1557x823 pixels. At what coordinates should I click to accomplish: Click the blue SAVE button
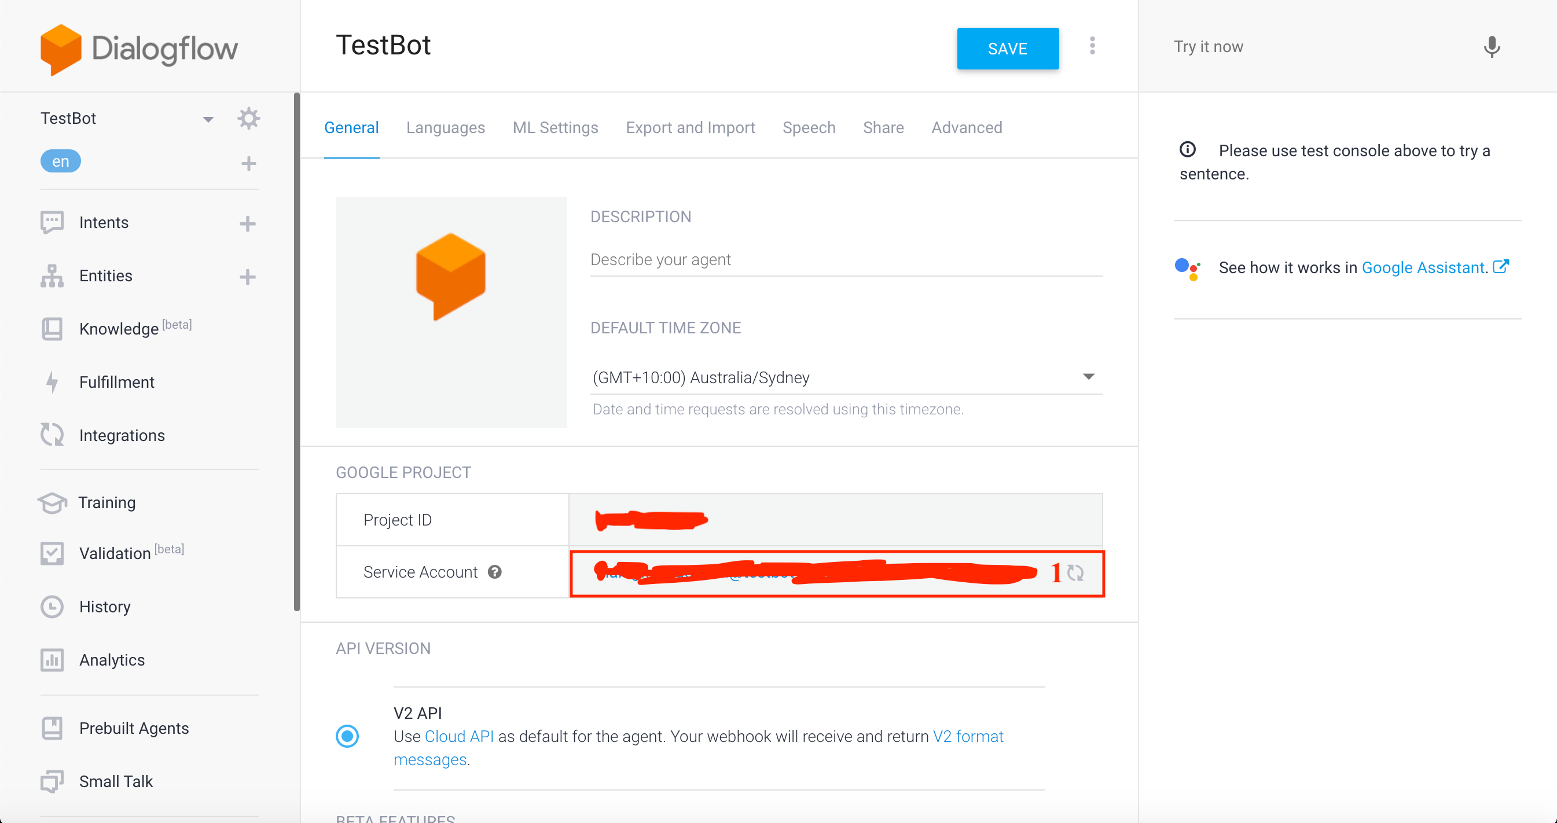tap(1007, 49)
